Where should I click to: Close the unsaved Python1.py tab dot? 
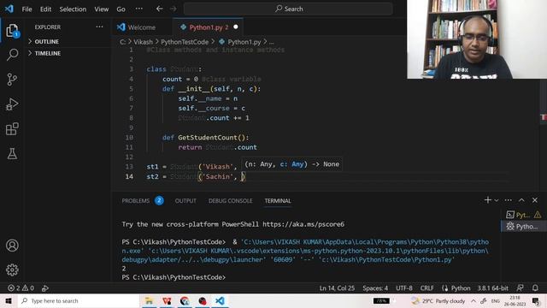click(236, 27)
